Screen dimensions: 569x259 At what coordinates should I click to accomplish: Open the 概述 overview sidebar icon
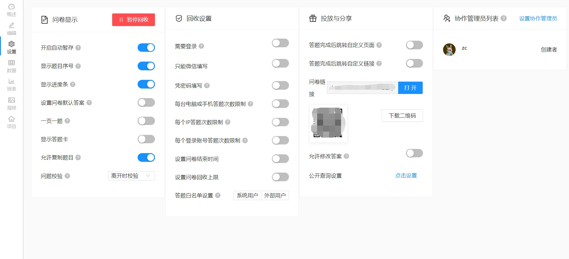click(11, 10)
